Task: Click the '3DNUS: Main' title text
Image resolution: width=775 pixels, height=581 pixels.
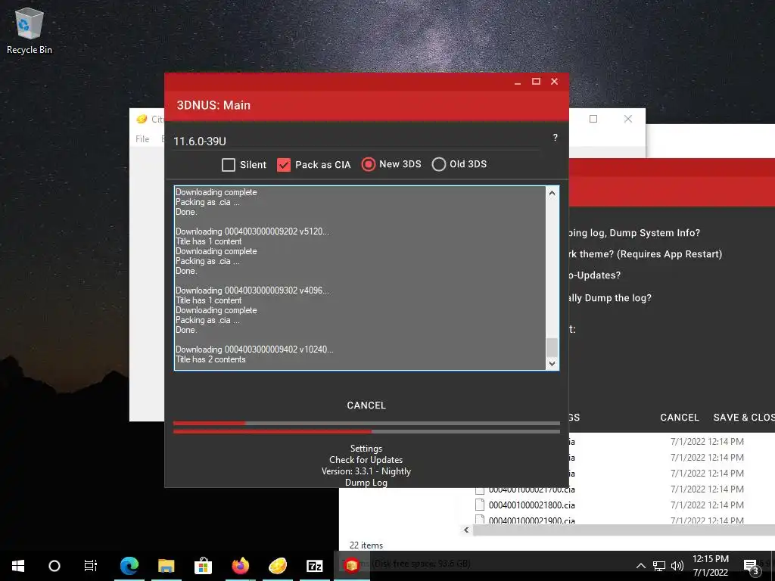Action: (x=213, y=105)
